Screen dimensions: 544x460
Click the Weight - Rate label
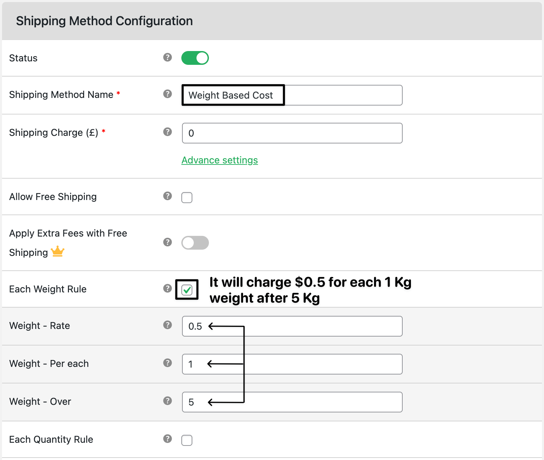[40, 326]
